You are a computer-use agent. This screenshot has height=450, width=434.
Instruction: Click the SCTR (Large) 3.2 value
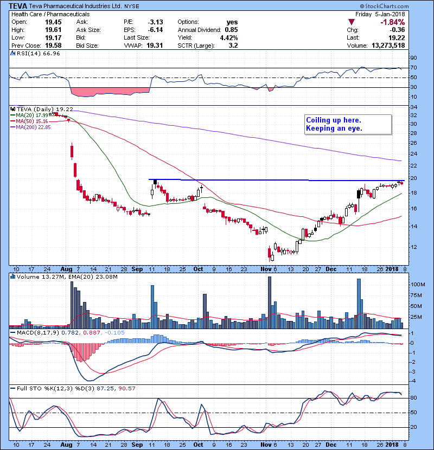click(233, 46)
